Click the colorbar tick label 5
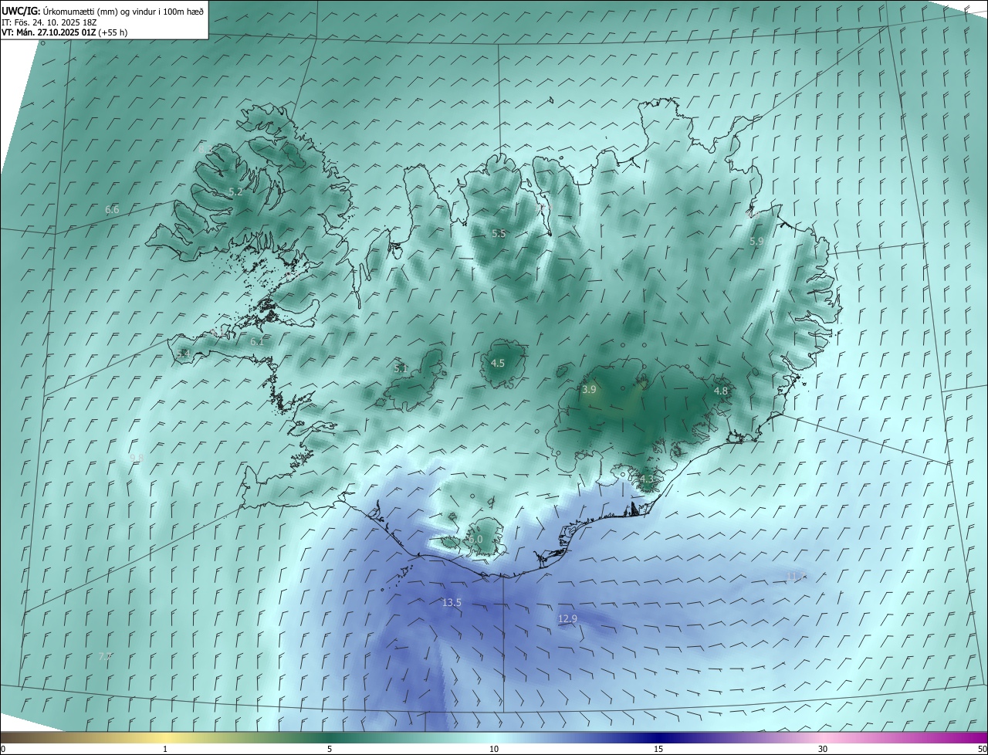This screenshot has height=755, width=988. coord(330,749)
